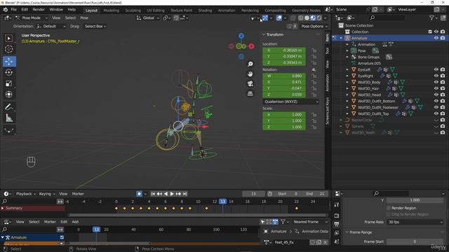
Task: Select the Measure tool
Action: pos(9,118)
